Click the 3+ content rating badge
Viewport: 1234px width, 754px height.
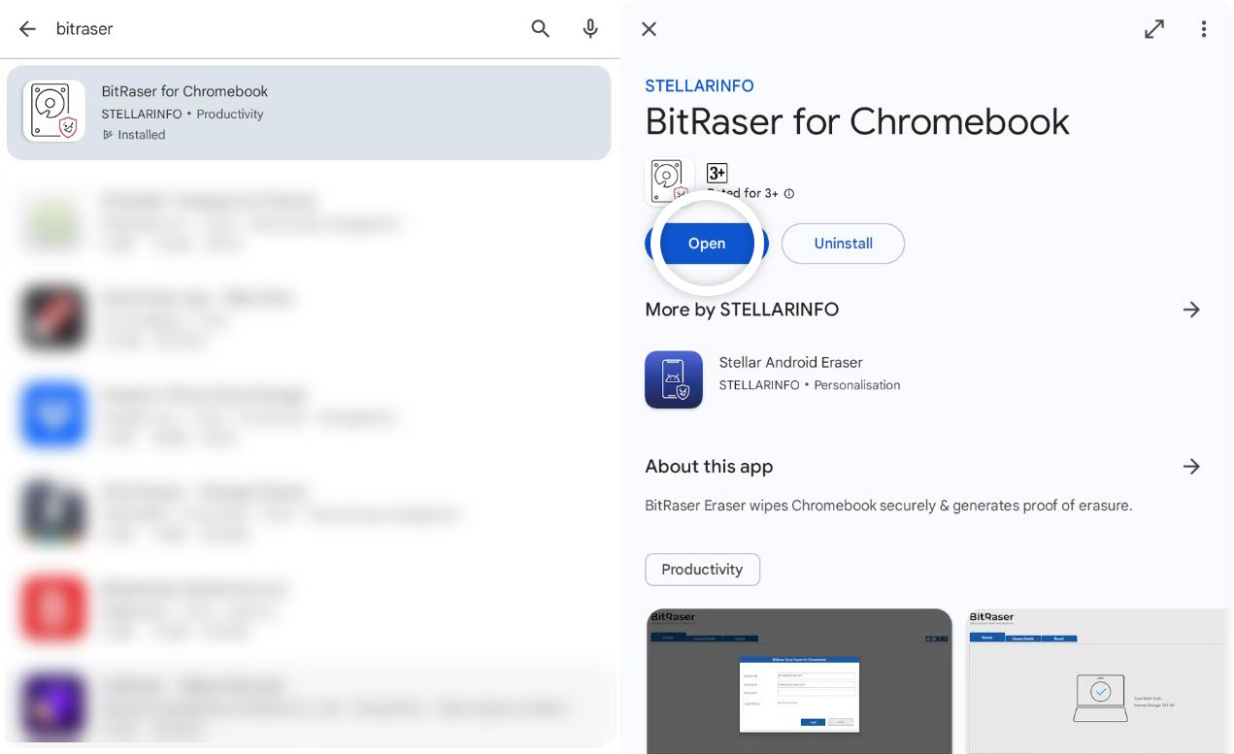click(717, 173)
